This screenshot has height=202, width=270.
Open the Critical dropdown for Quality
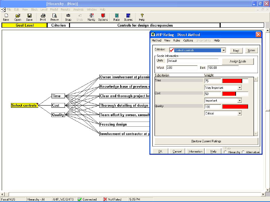[x=240, y=113]
